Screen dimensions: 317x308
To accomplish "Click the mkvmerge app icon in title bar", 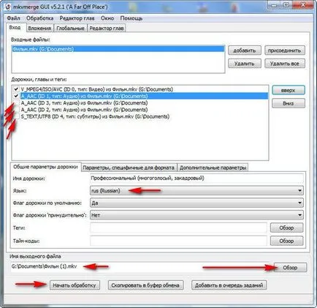I will click(x=7, y=7).
